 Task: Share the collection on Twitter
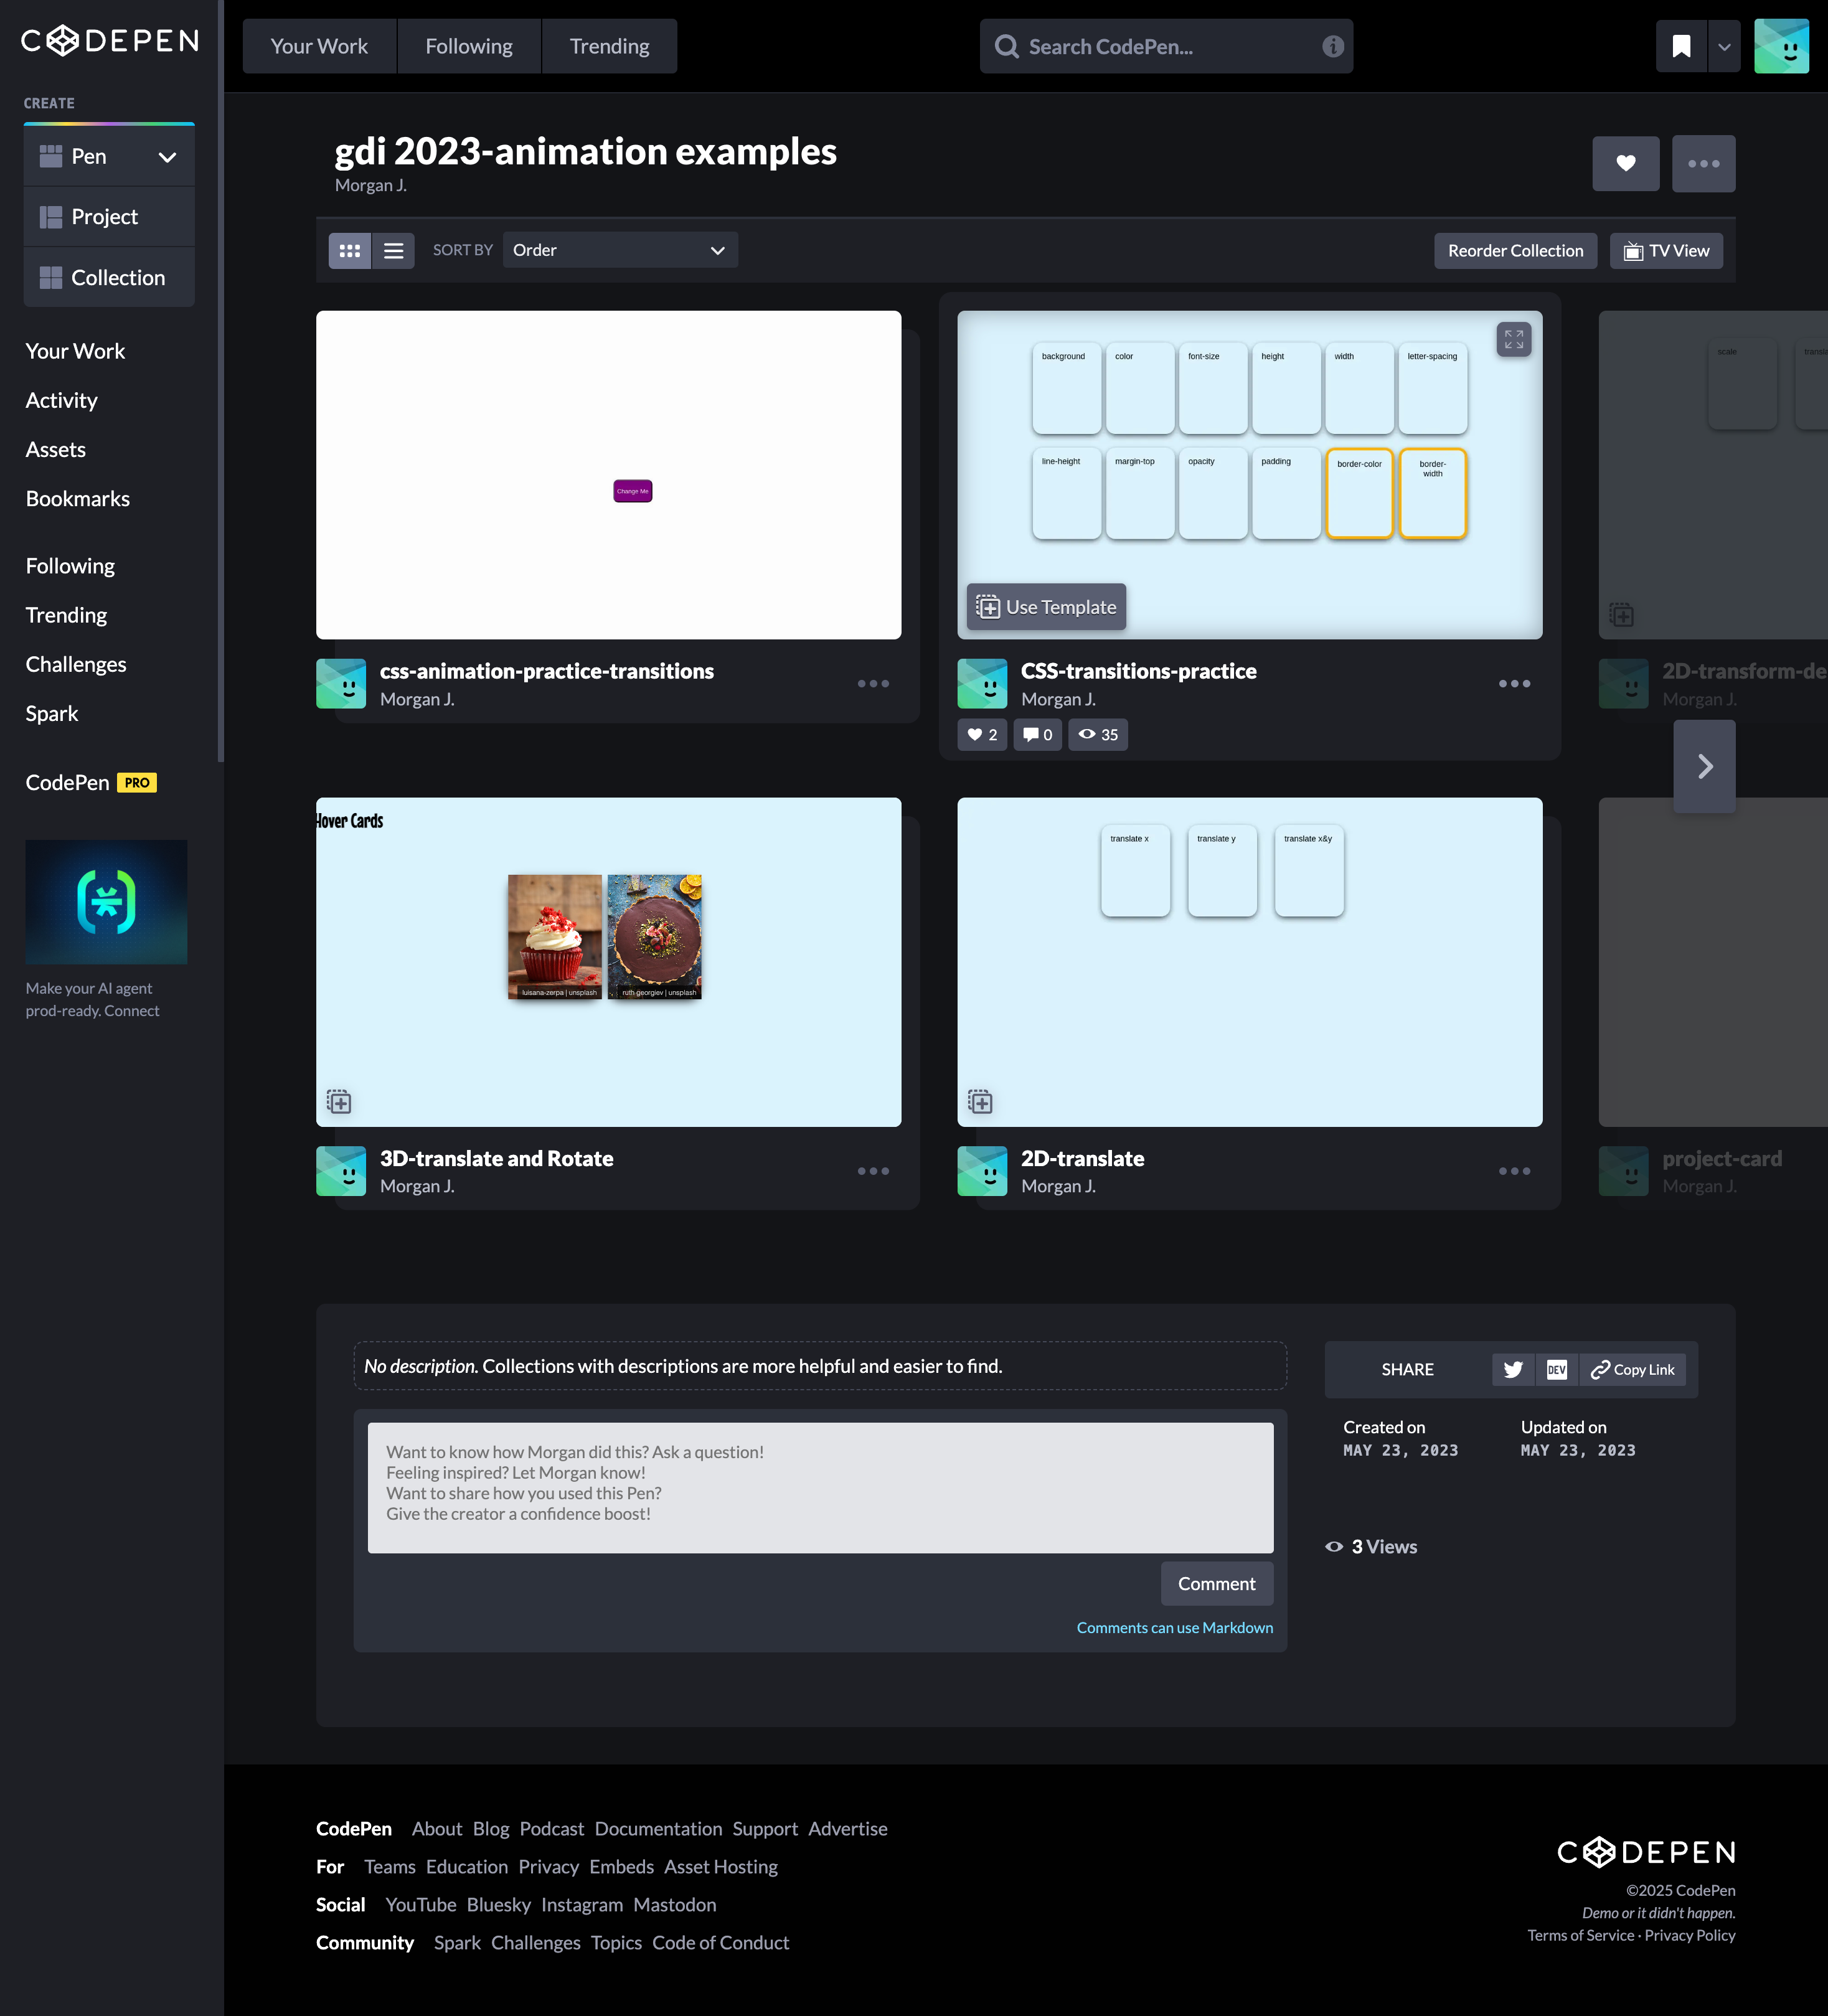coord(1512,1369)
